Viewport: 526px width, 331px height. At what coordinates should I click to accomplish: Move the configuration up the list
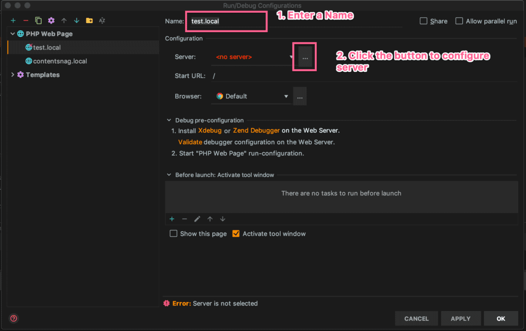click(x=63, y=20)
